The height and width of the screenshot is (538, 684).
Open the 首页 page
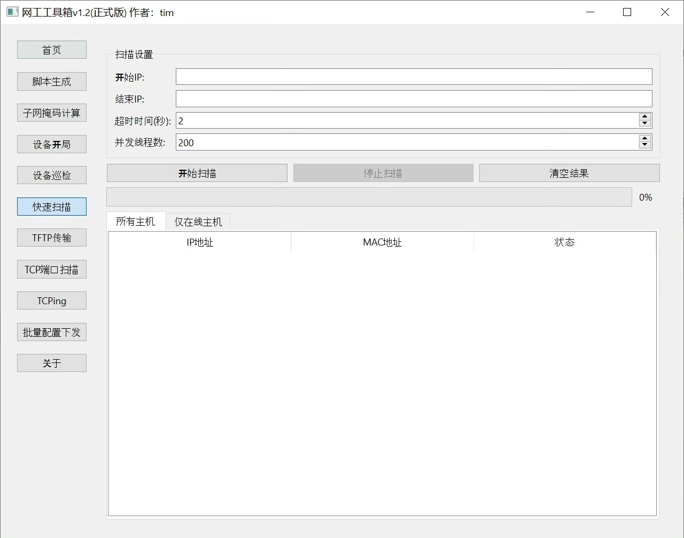[52, 50]
